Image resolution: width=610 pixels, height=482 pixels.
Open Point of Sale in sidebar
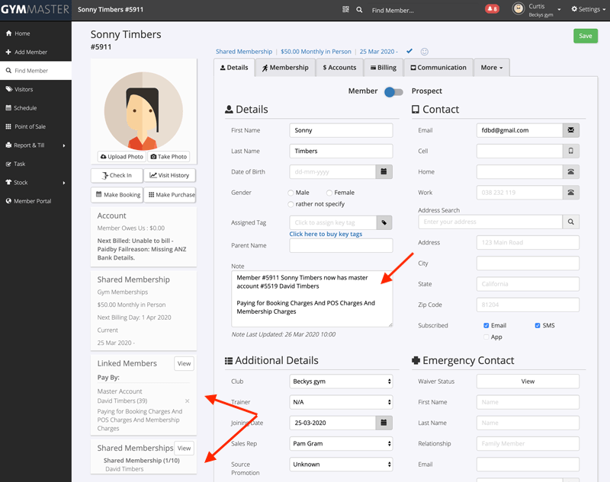(x=30, y=126)
